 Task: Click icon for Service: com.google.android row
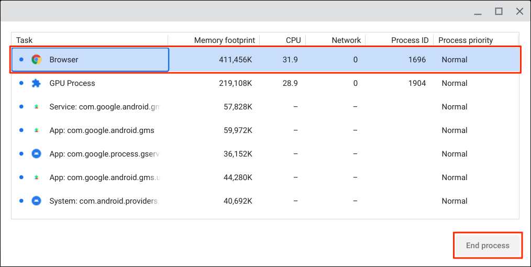36,107
